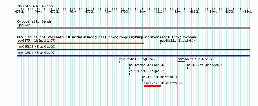Image resolution: width=258 pixels, height=106 pixels.
Task: Click the Xp22.32 band label
Action: pos(23,25)
